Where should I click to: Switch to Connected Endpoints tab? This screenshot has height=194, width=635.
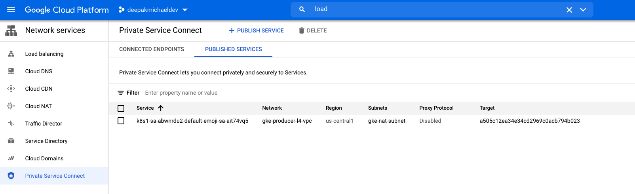[x=152, y=49]
